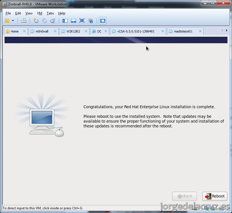
Task: Toggle console view toolbar button
Action: pyautogui.click(x=102, y=21)
